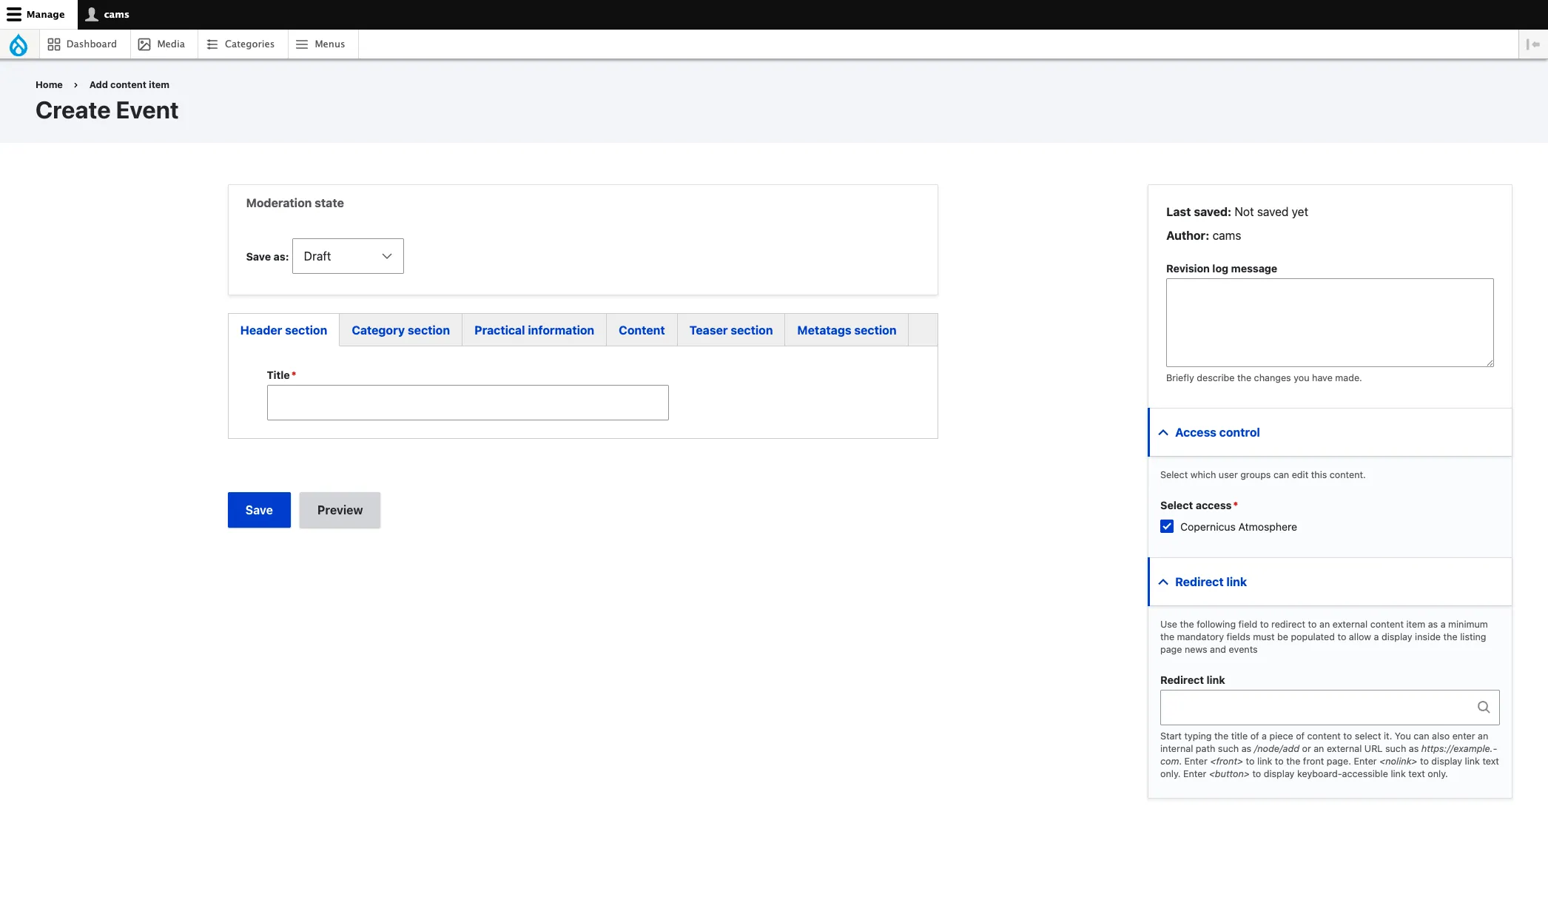
Task: Click the Create Event page title
Action: (x=107, y=110)
